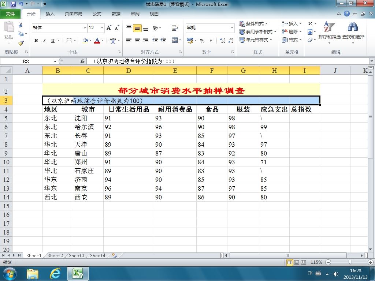Increase decimal places

tap(222, 41)
